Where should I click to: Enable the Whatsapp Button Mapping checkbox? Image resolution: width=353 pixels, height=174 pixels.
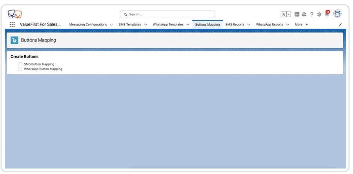[x=20, y=69]
